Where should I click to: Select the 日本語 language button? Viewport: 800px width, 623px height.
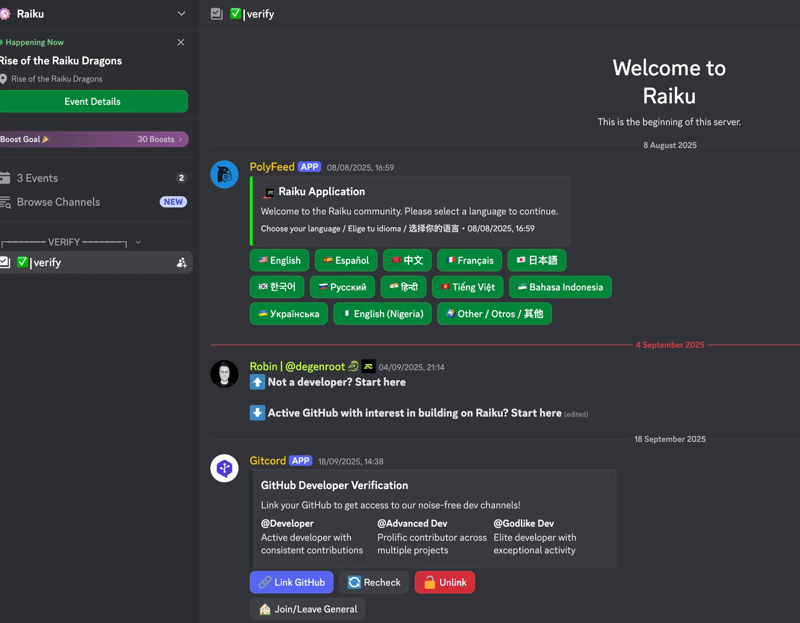tap(537, 260)
